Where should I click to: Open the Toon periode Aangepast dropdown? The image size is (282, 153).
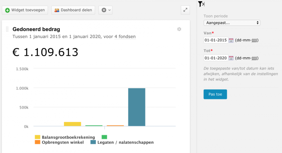point(232,23)
